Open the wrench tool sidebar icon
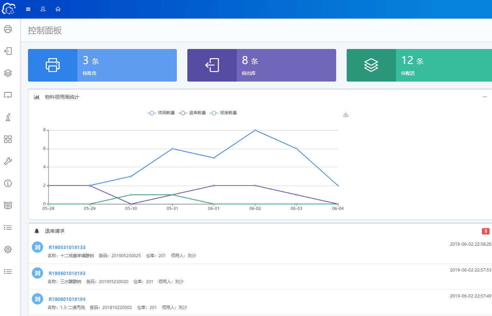The width and height of the screenshot is (492, 316). point(8,161)
